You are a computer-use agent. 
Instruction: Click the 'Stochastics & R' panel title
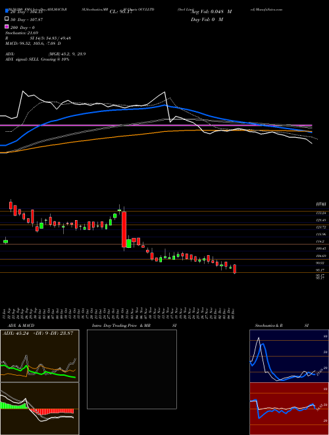pos(268,326)
